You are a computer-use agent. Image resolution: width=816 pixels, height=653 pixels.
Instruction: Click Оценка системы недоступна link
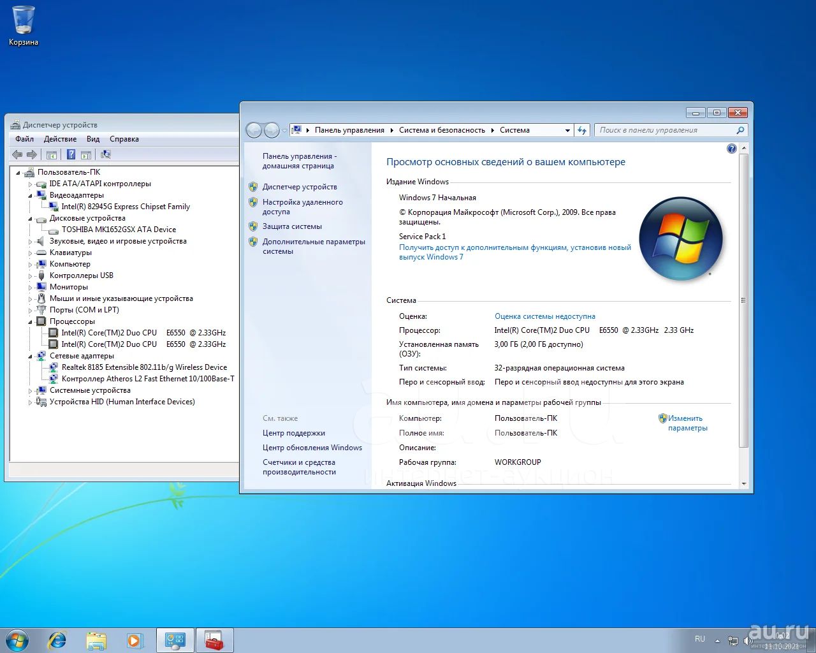pyautogui.click(x=545, y=316)
